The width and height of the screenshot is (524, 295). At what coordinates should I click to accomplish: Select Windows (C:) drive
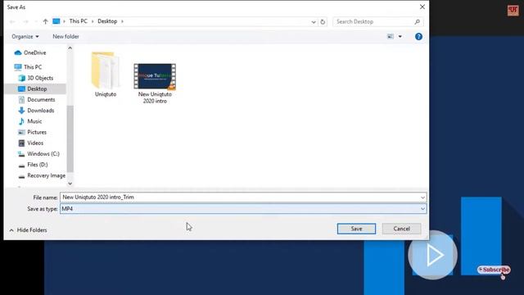tap(43, 154)
